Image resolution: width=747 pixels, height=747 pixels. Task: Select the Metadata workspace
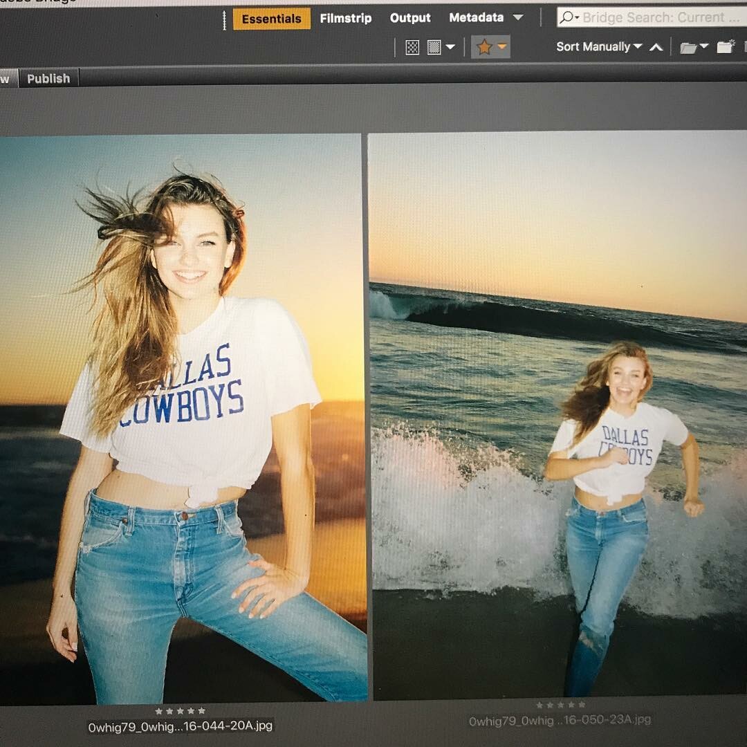tap(476, 17)
